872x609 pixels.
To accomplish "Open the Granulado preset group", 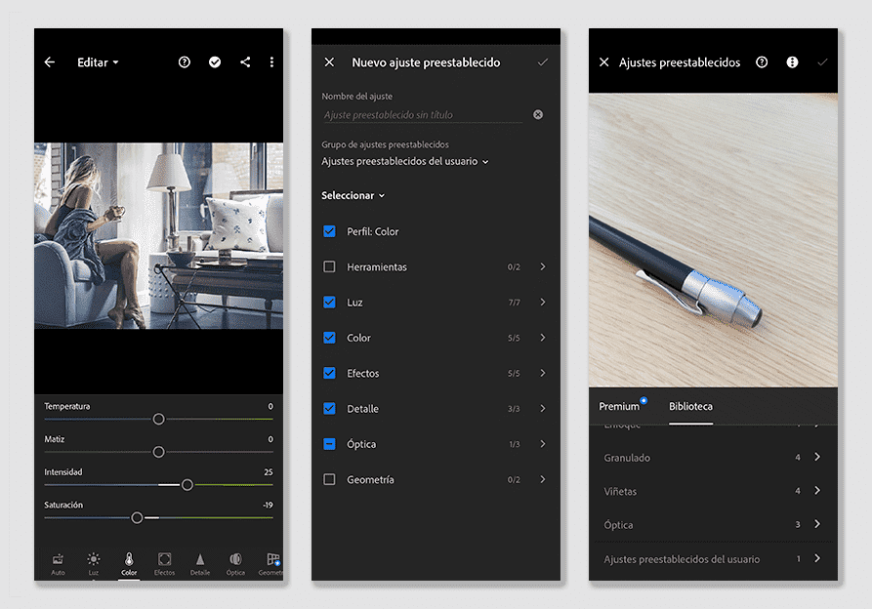I will [x=713, y=458].
